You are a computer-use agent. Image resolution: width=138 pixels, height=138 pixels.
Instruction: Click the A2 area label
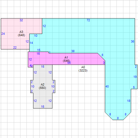[43, 84]
